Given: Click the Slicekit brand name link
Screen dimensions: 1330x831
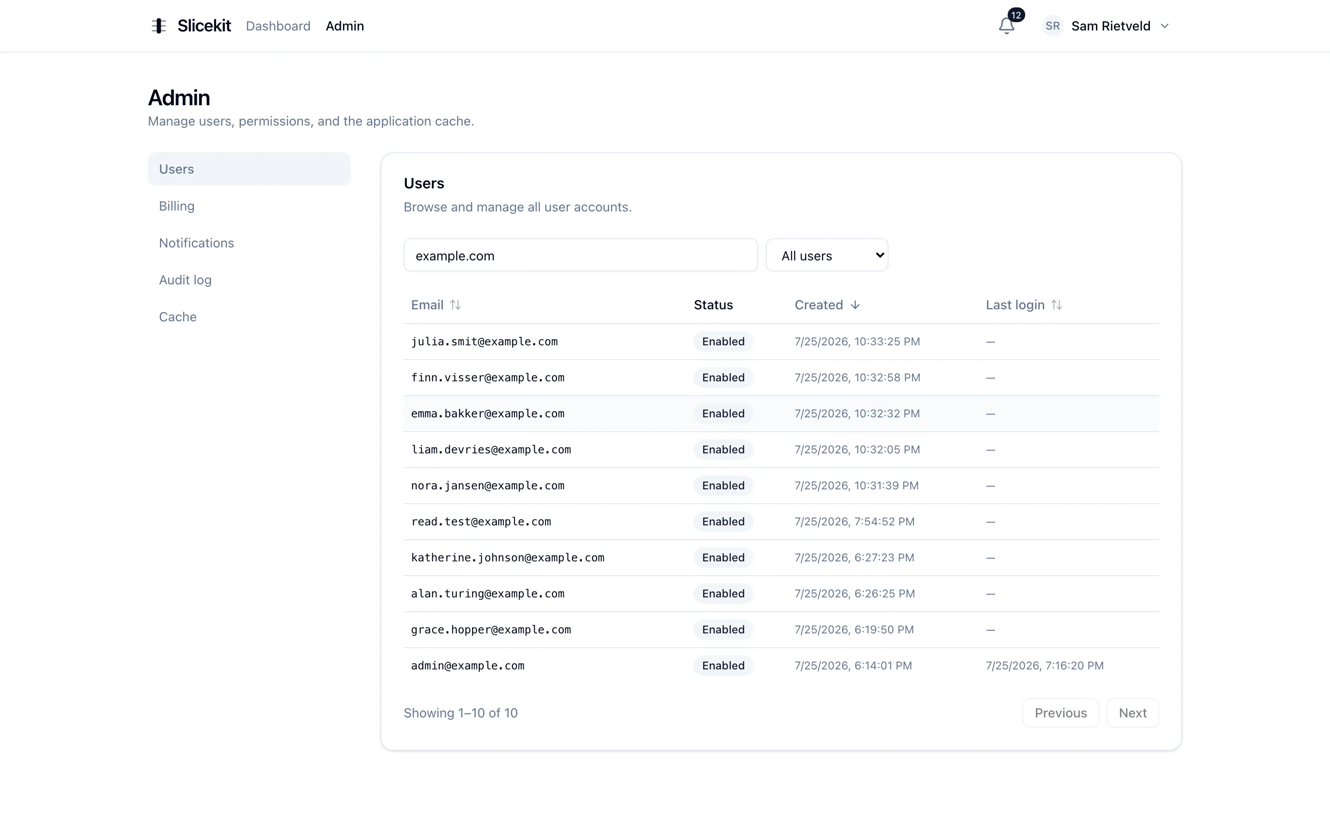Looking at the screenshot, I should pyautogui.click(x=204, y=26).
